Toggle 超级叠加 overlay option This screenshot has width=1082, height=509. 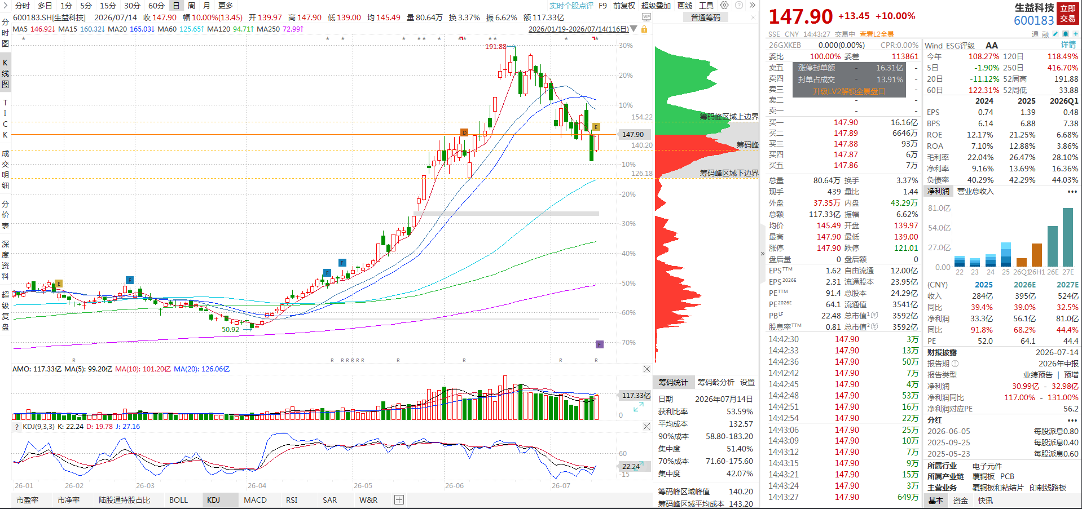point(656,5)
